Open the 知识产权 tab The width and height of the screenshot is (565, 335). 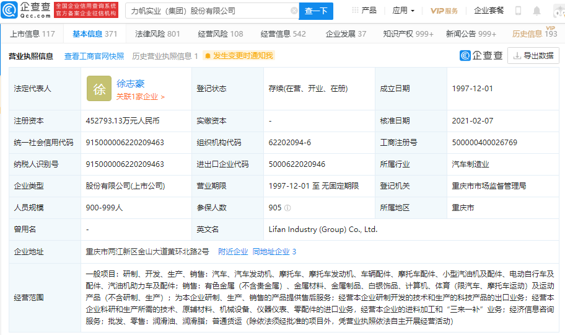point(408,34)
